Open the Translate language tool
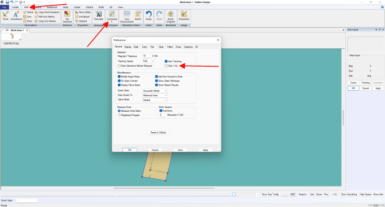Image resolution: width=385 pixels, height=207 pixels. coord(98,17)
